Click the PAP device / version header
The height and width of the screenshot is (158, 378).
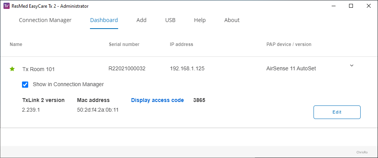coord(289,44)
